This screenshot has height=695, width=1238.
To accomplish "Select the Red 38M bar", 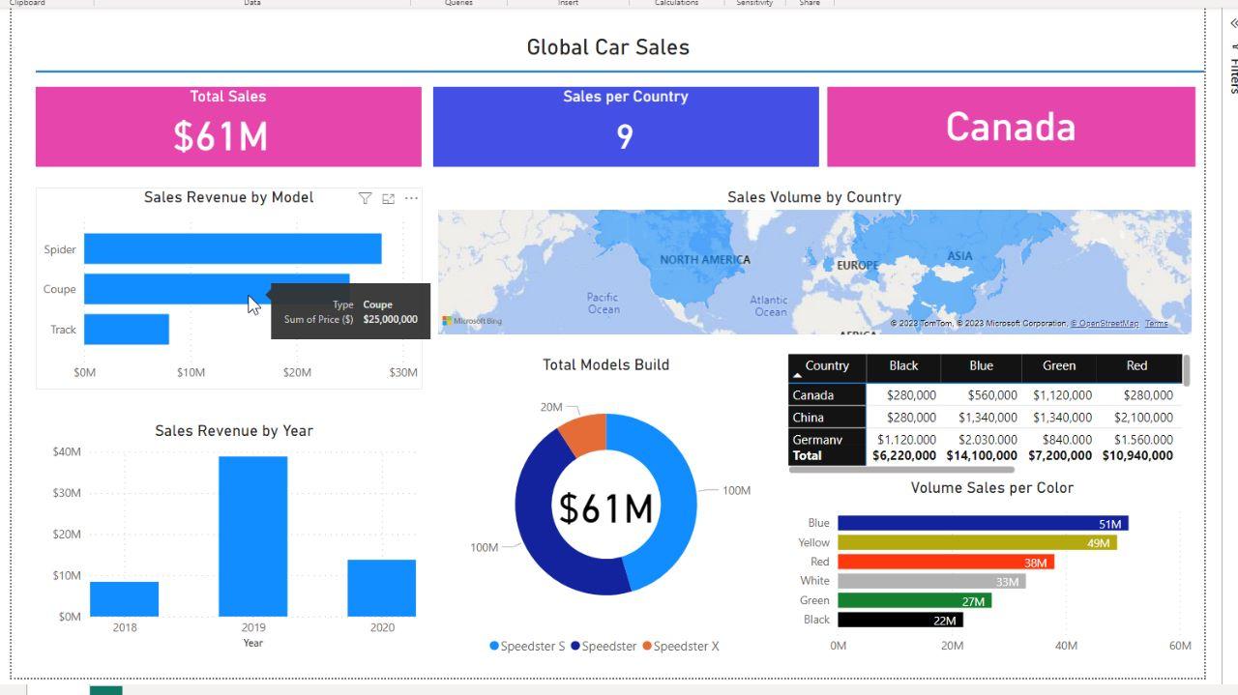I will tap(946, 562).
